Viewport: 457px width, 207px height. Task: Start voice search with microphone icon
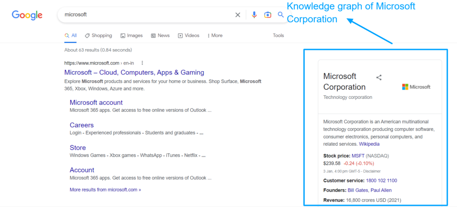tap(254, 15)
